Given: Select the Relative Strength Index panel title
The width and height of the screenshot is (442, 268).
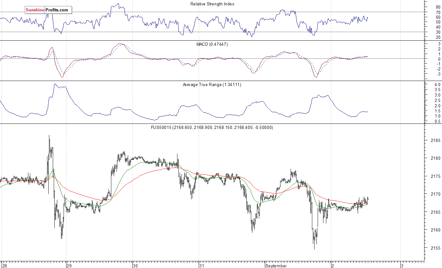Looking at the screenshot, I should 212,4.
